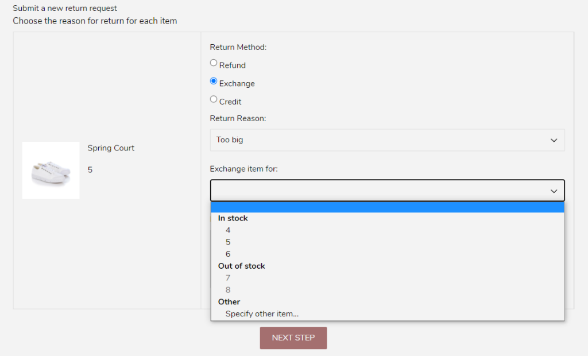Choose size 5 from In stock options
This screenshot has height=356, width=588.
point(388,242)
